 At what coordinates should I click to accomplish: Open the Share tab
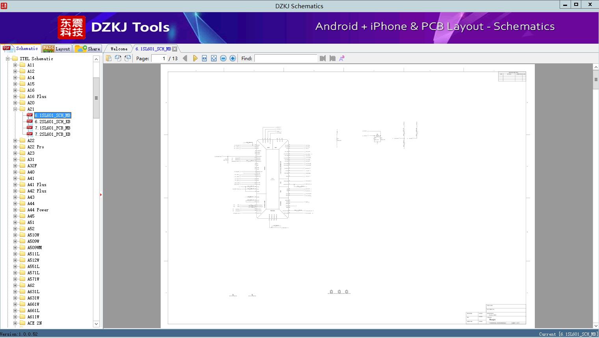pyautogui.click(x=88, y=49)
